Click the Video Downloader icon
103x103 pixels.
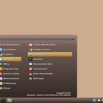(31, 74)
